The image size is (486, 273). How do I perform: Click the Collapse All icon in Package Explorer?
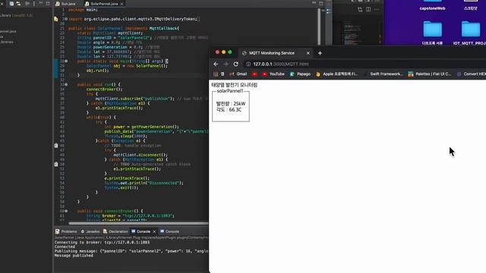pos(11,3)
